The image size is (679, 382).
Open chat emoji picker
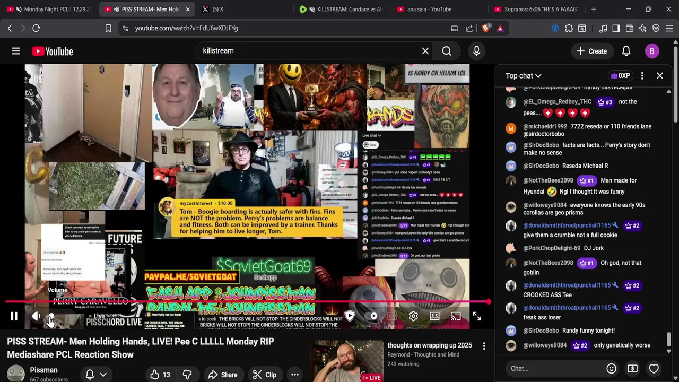pos(611,368)
